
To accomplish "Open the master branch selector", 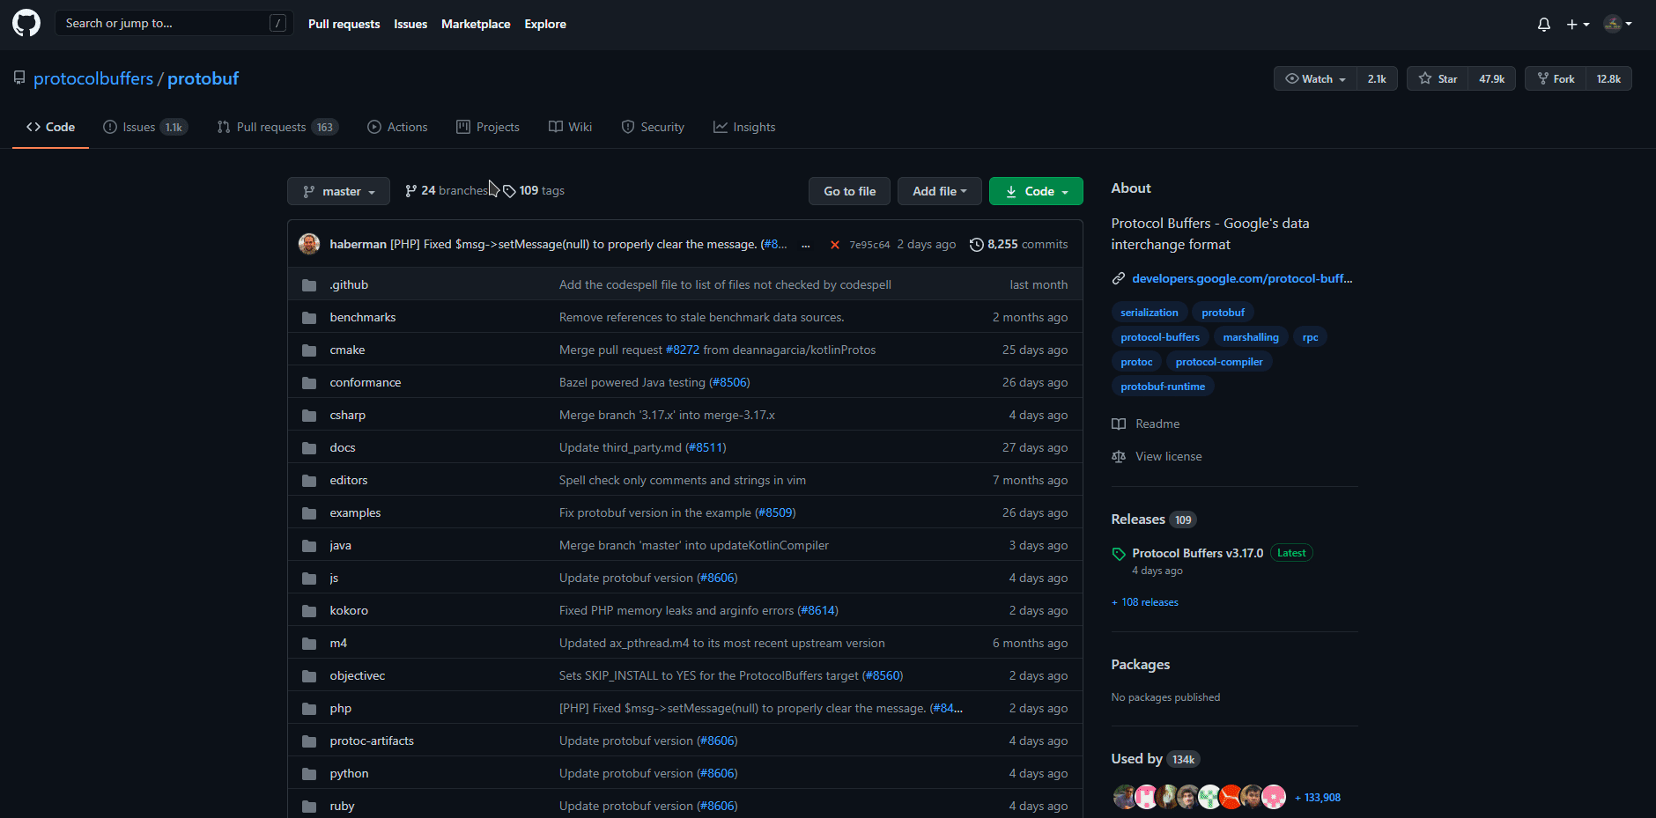I will click(338, 191).
